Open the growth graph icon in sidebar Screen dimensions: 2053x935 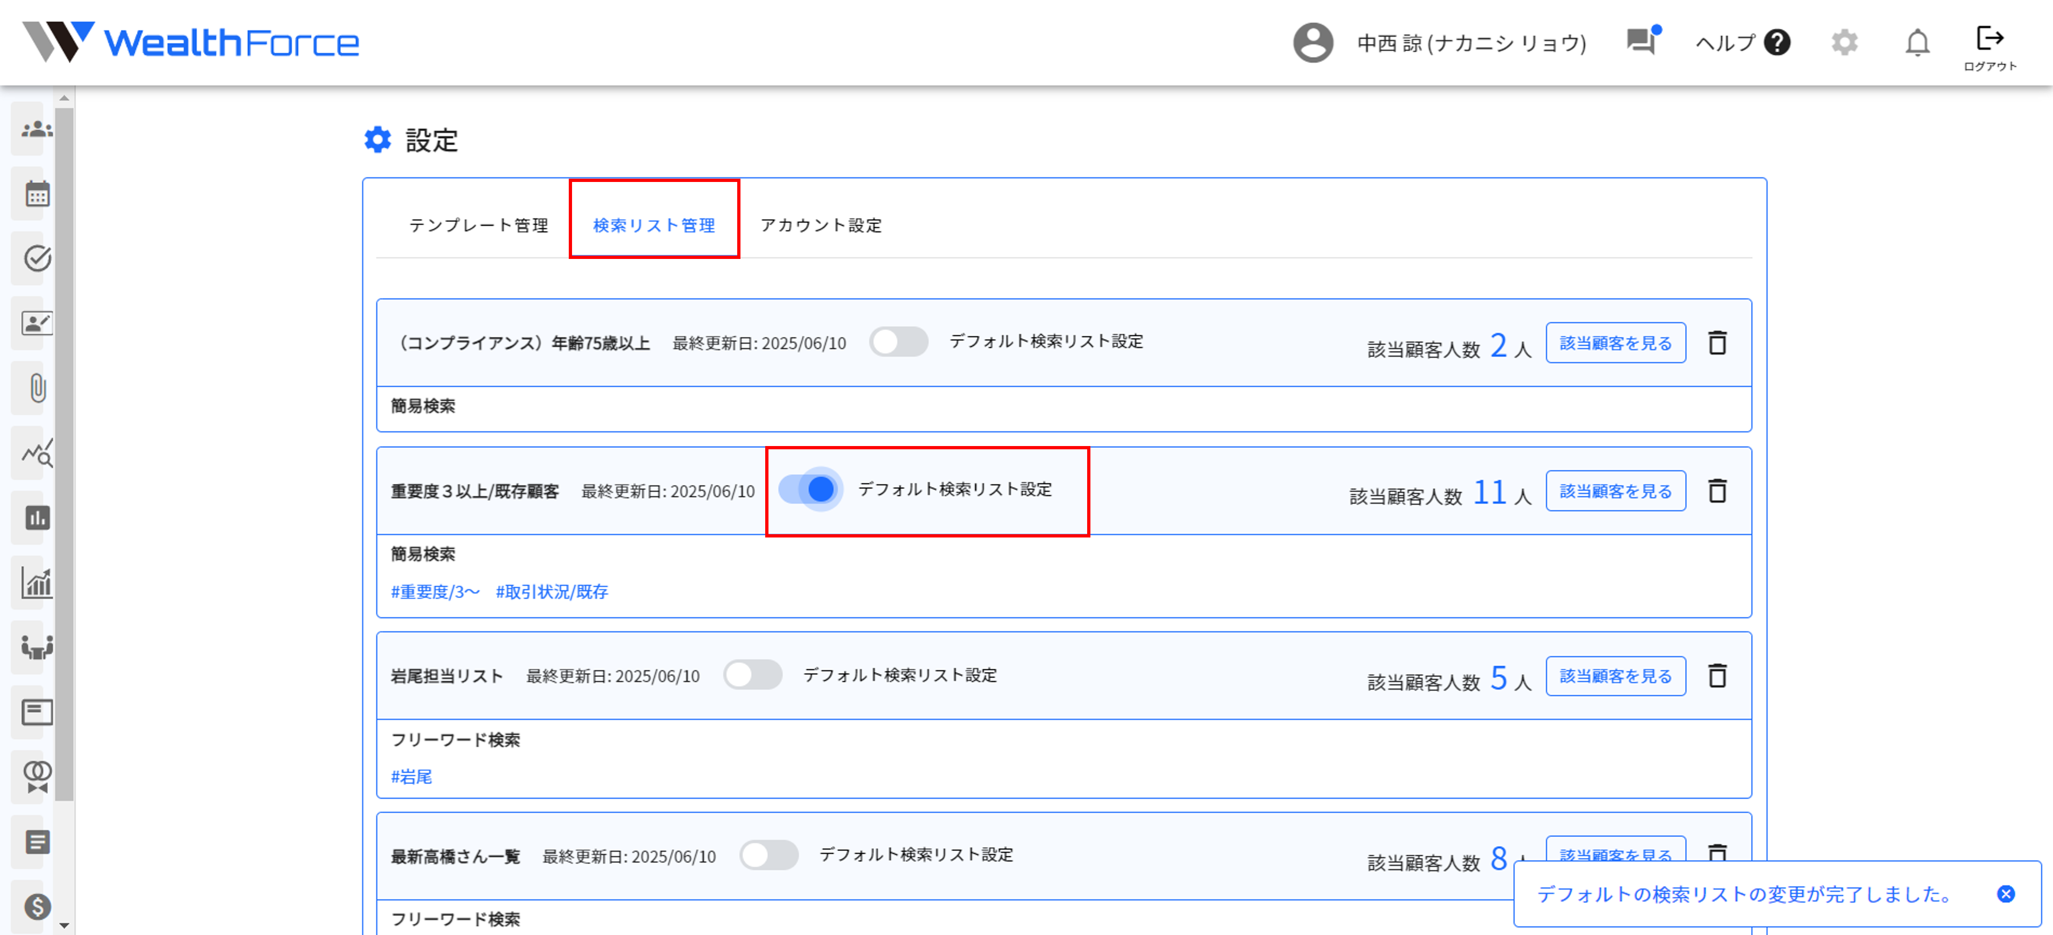pos(37,583)
